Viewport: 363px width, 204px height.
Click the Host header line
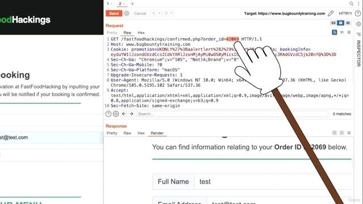point(150,44)
